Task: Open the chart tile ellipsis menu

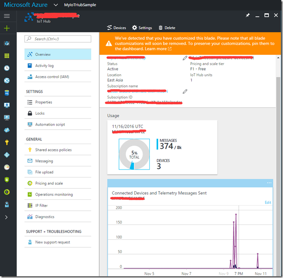Action: [x=269, y=183]
